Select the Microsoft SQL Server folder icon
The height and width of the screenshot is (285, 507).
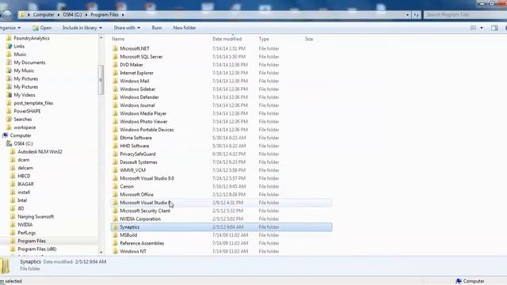[x=115, y=56]
